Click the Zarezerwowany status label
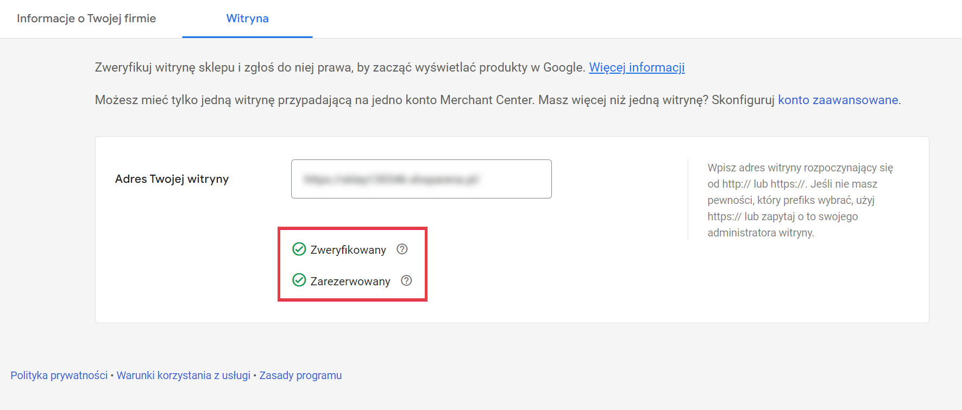Screen dimensions: 962x410 [x=350, y=281]
